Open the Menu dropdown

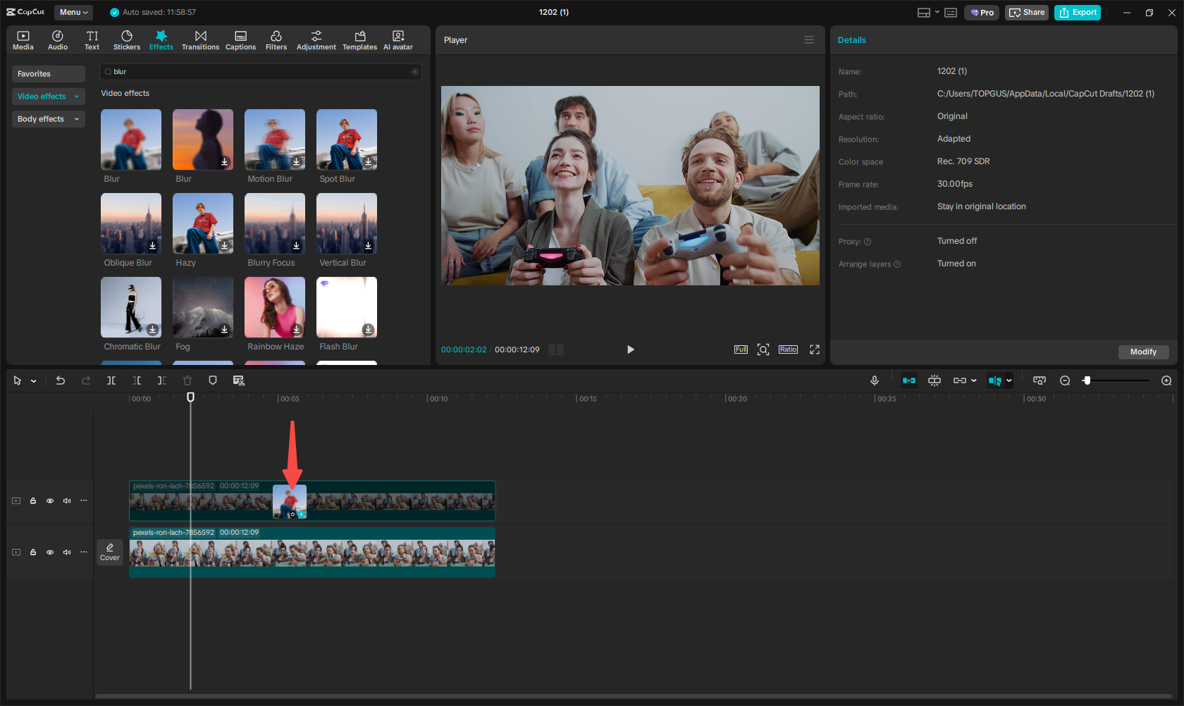[x=73, y=12]
